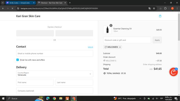180x101 pixels.
Task: Open the network tray icon
Action: (x=153, y=98)
